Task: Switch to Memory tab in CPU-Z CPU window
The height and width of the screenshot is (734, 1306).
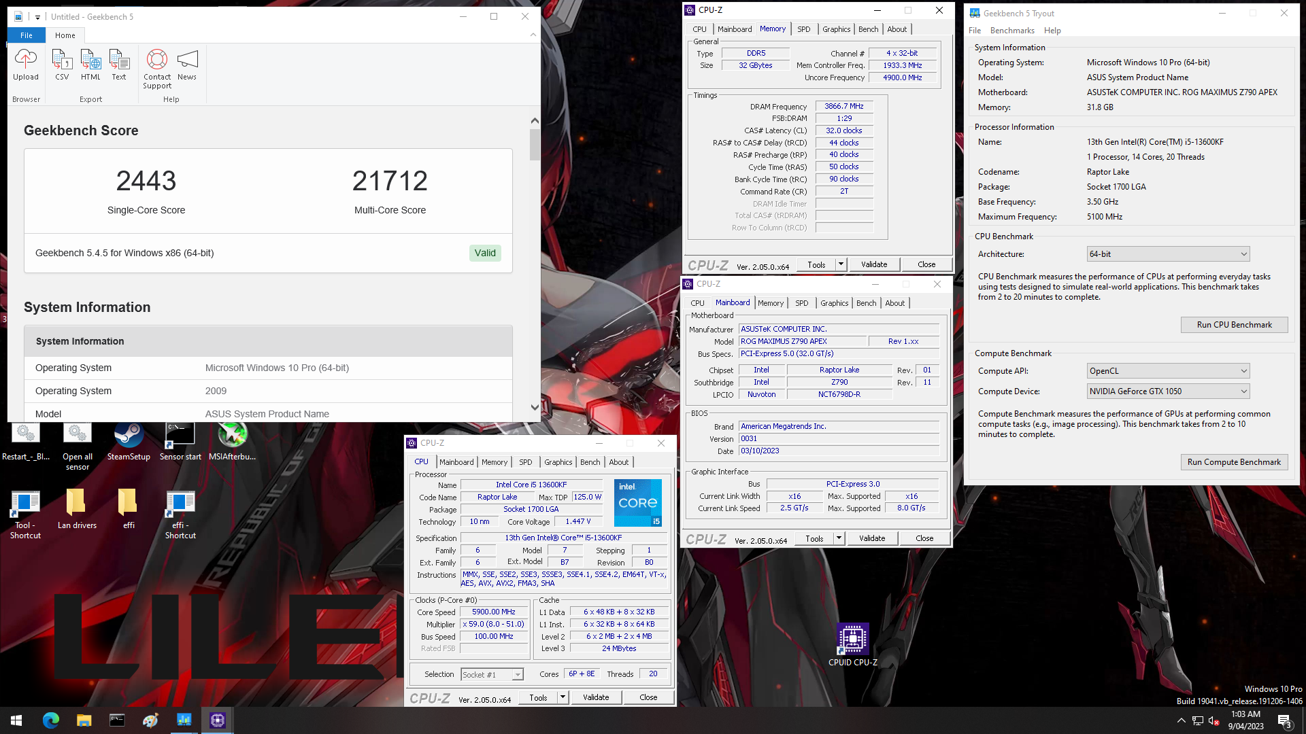Action: point(495,462)
